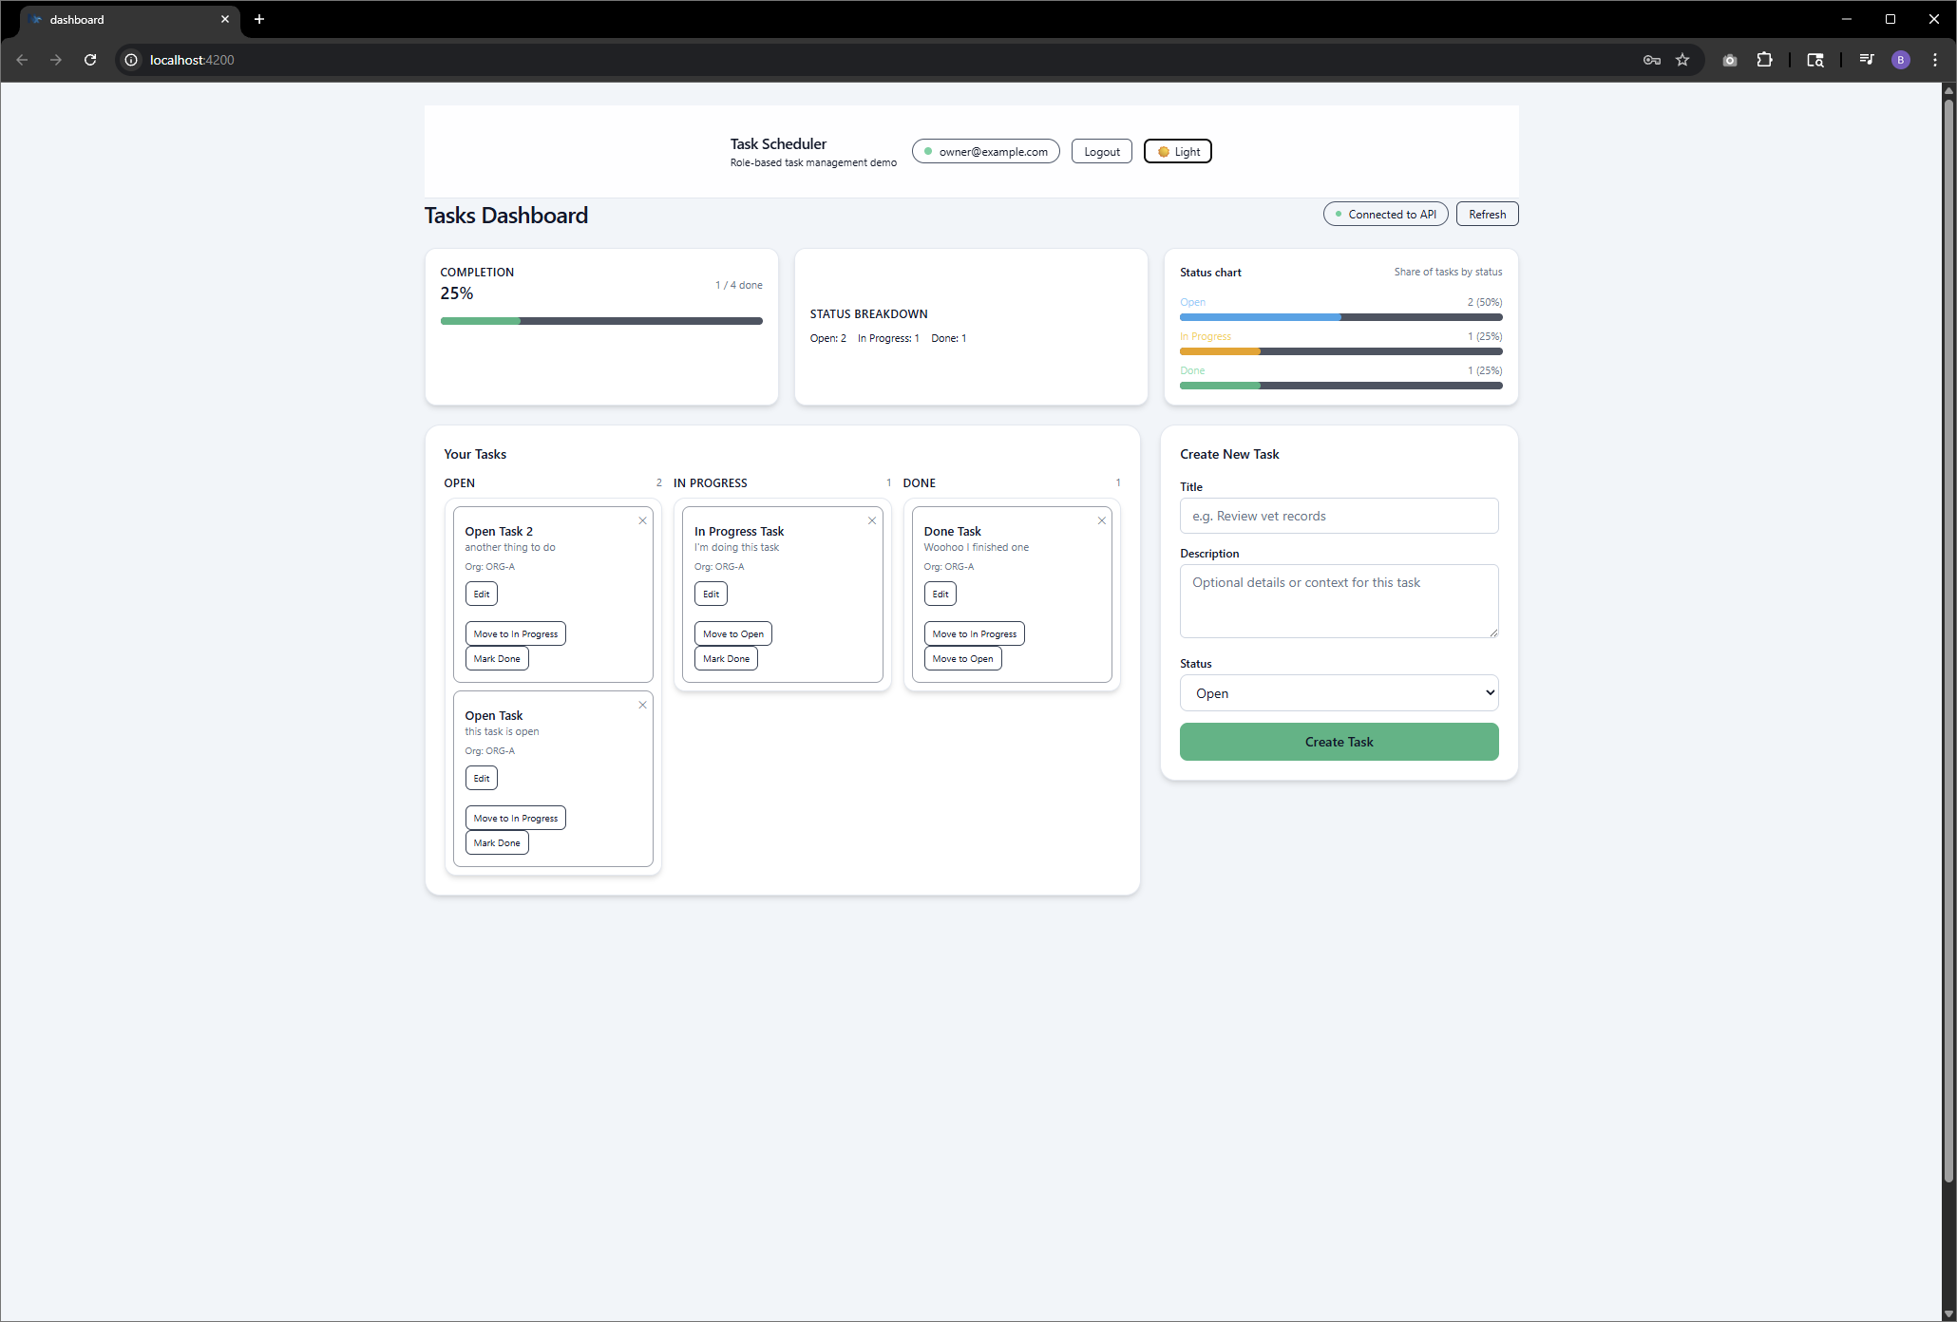Screen dimensions: 1957x1322
Task: Click the Connected to API status badge
Action: (x=1385, y=213)
